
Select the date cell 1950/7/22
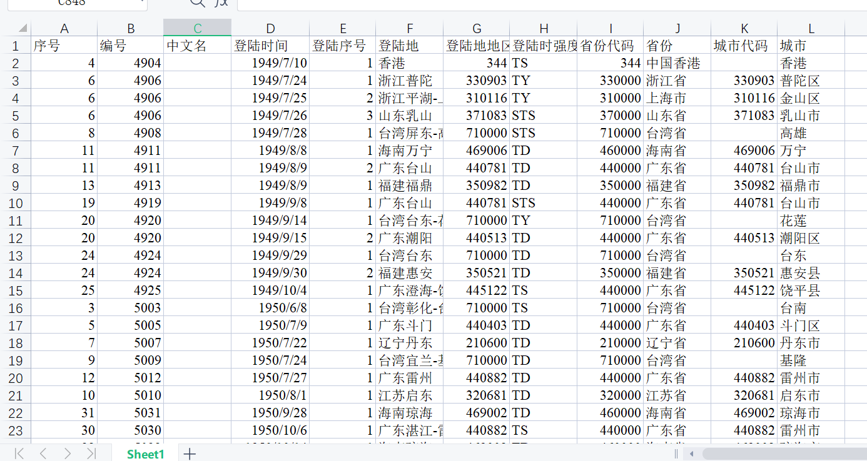click(x=270, y=343)
